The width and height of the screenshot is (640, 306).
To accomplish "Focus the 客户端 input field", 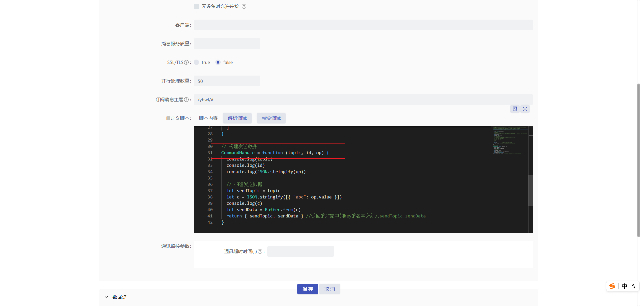I will pos(363,25).
